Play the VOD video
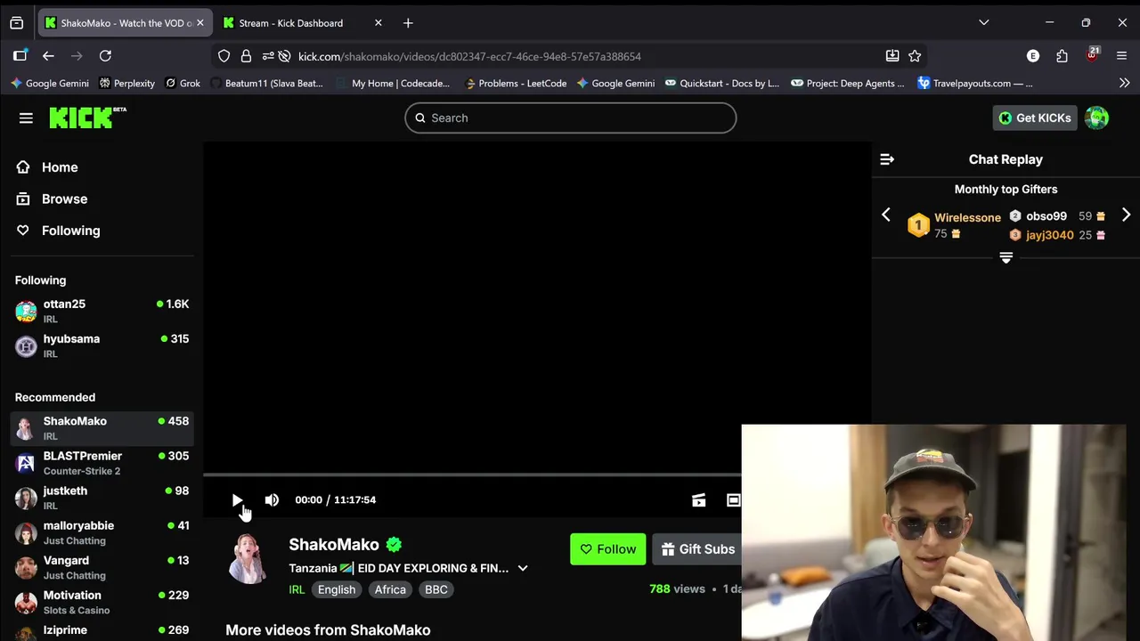The width and height of the screenshot is (1140, 641). pyautogui.click(x=237, y=500)
